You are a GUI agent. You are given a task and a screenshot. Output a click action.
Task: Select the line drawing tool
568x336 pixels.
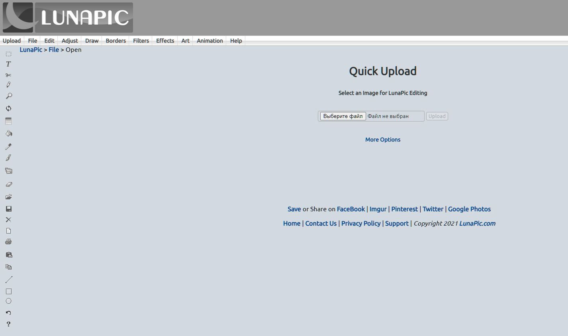(9, 279)
